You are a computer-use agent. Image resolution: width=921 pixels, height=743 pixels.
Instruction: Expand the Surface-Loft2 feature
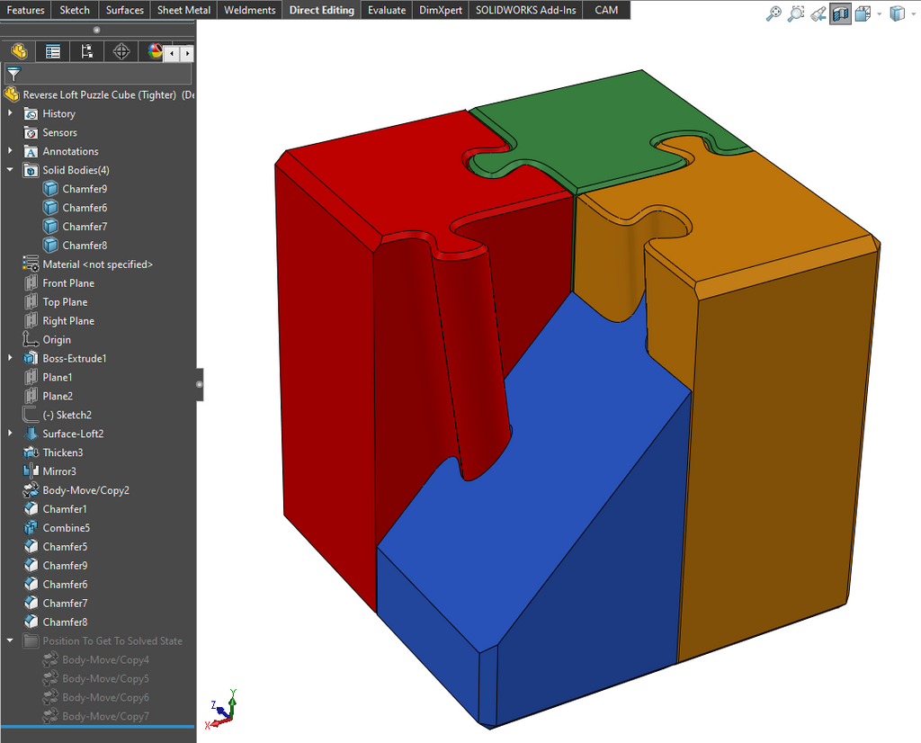10,433
